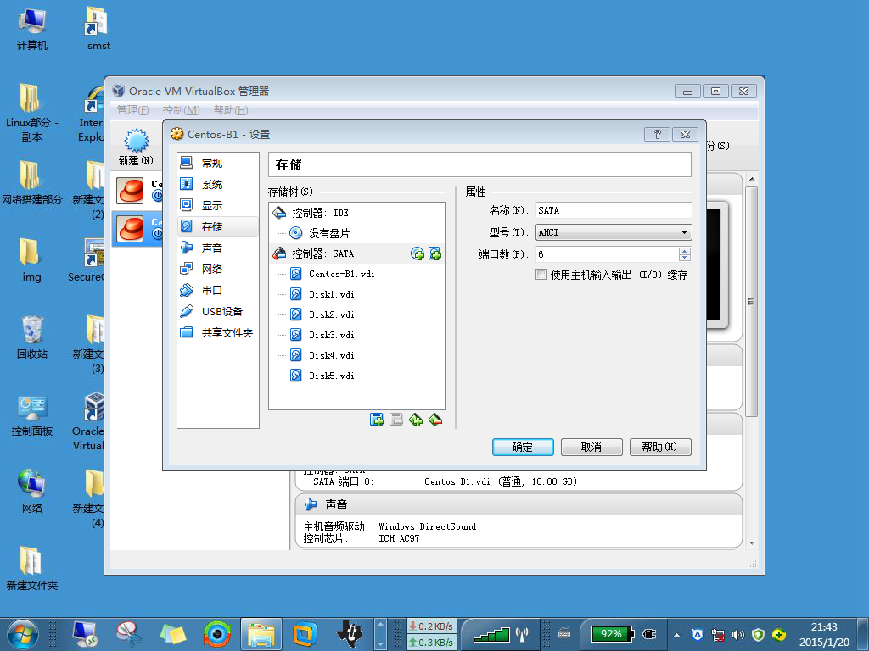Select Disk2.vdi in the storage tree
The width and height of the screenshot is (869, 651).
356,314
